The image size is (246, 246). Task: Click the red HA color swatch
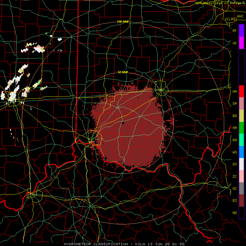[241, 91]
